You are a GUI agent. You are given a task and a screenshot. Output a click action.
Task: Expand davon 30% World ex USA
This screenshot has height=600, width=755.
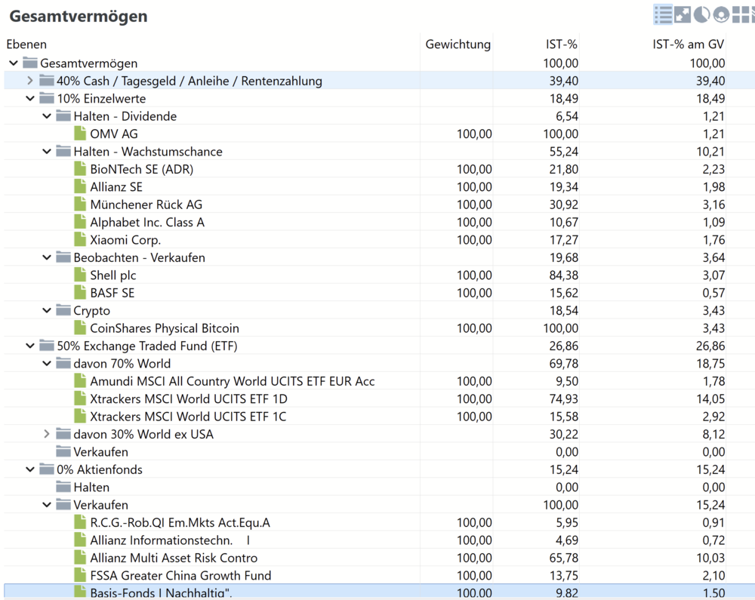pyautogui.click(x=47, y=434)
